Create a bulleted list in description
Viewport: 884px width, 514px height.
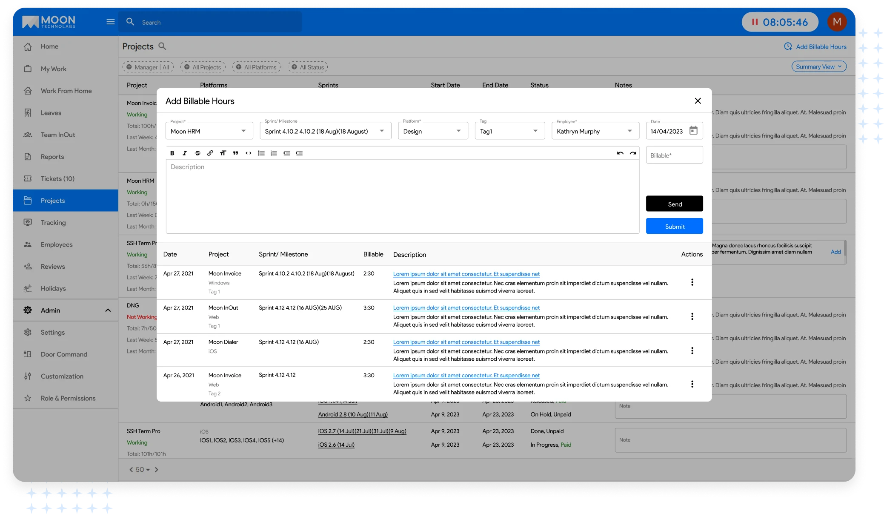point(261,153)
